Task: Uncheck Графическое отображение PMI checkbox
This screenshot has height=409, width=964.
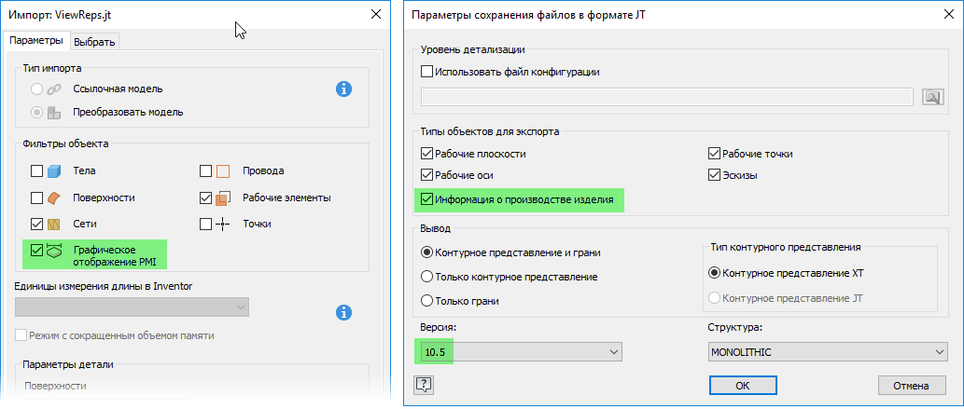Action: (37, 250)
